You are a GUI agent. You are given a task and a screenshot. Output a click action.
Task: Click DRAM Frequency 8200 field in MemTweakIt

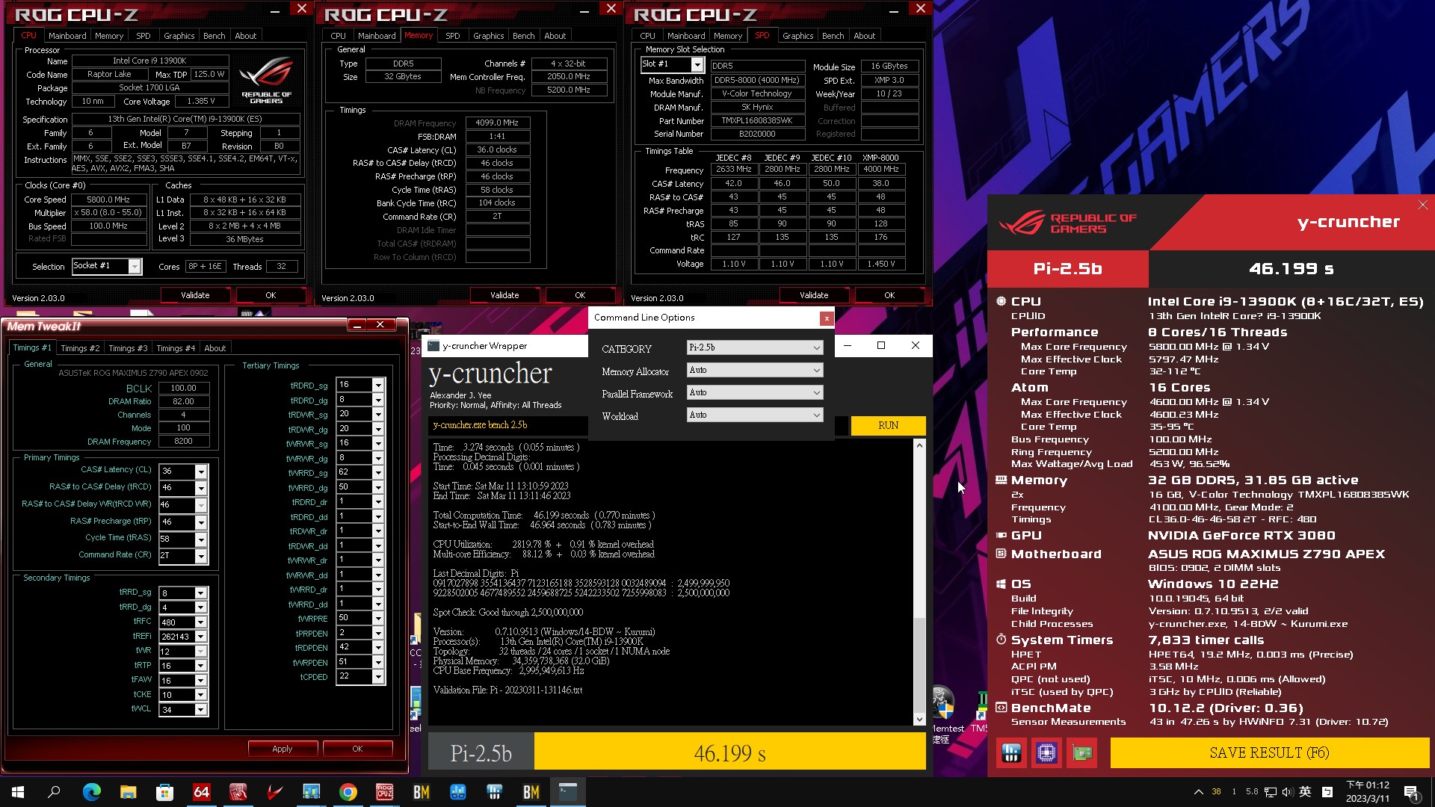tap(183, 442)
